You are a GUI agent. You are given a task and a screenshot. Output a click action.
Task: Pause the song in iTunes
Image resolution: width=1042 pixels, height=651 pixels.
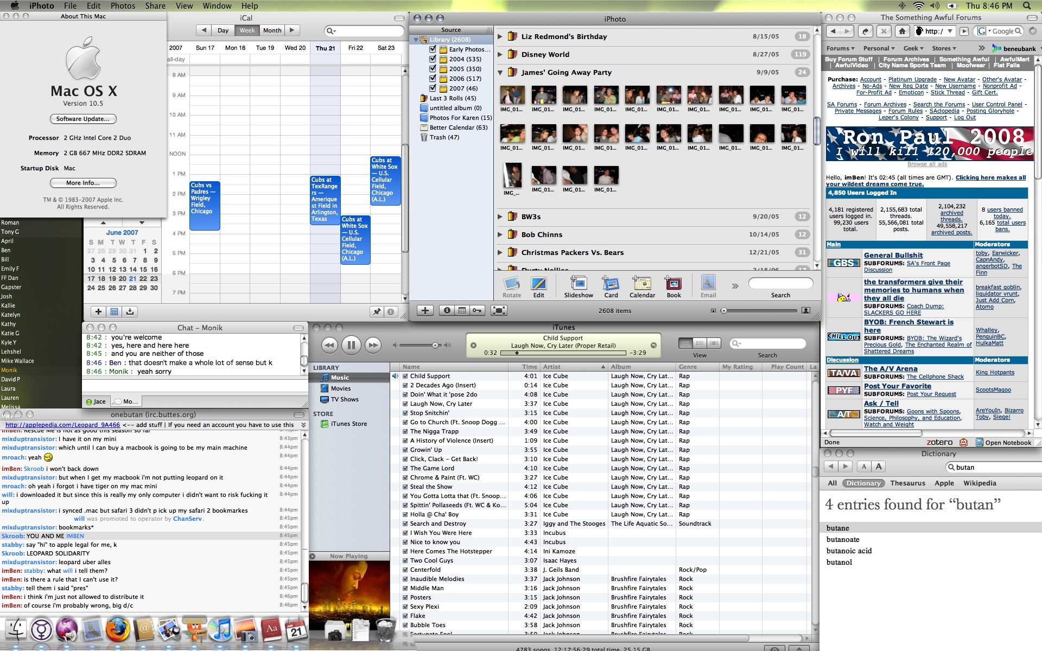(351, 344)
